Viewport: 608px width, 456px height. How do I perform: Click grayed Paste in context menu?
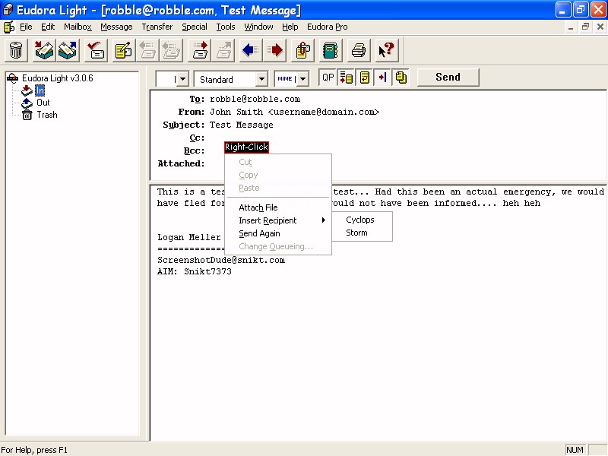[x=278, y=188]
